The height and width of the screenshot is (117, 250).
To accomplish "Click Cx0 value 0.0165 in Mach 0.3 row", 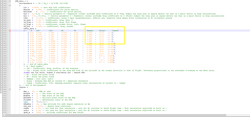I will pyautogui.click(x=39, y=39).
